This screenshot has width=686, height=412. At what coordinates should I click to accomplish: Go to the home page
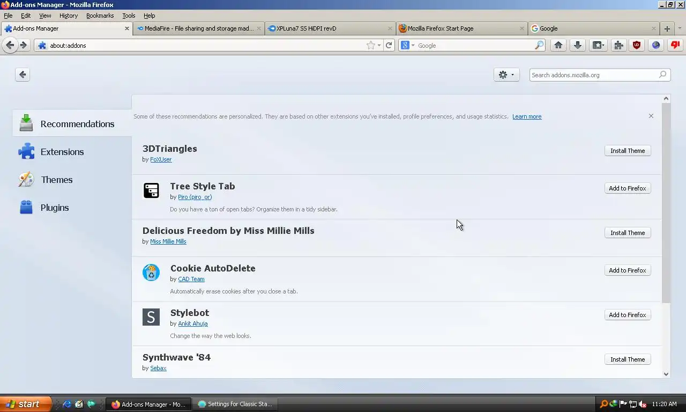(558, 46)
